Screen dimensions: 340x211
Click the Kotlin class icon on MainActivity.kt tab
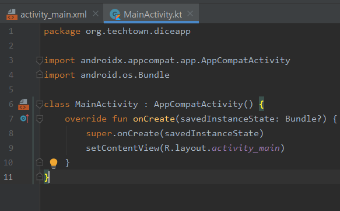point(115,15)
